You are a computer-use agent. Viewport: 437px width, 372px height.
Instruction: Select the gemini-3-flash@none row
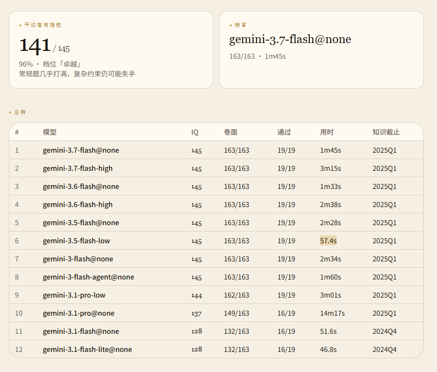(x=216, y=259)
